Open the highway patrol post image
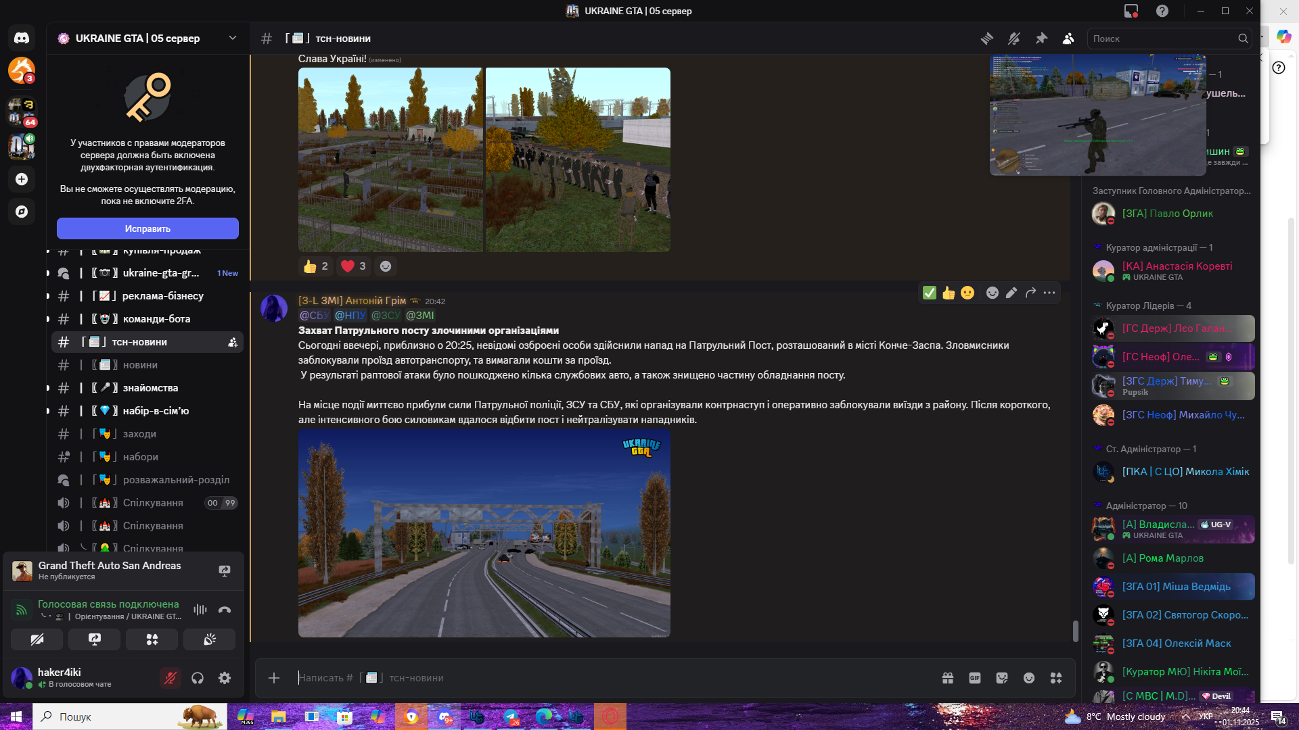This screenshot has height=730, width=1299. (x=484, y=533)
